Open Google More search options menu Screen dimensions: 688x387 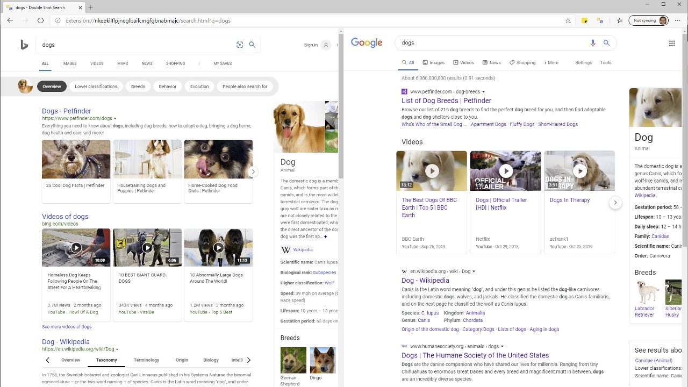[551, 63]
